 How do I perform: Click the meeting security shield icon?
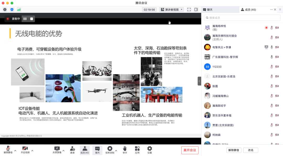click(12, 9)
